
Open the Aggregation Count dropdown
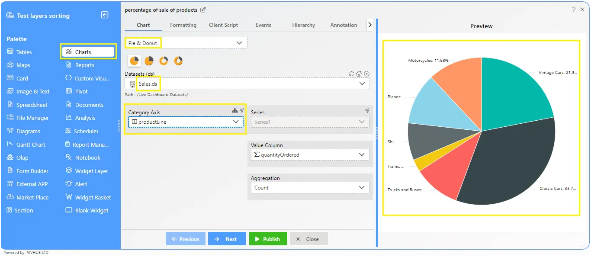[x=310, y=188]
